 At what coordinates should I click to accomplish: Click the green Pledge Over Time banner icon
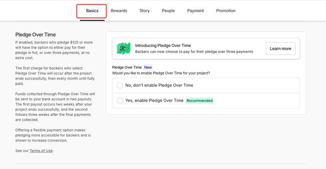[x=124, y=48]
